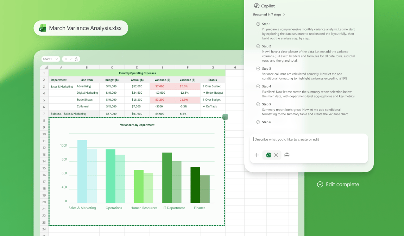Click the Variance % by Department chart title
Screen dimensions: 404x236
(137, 125)
